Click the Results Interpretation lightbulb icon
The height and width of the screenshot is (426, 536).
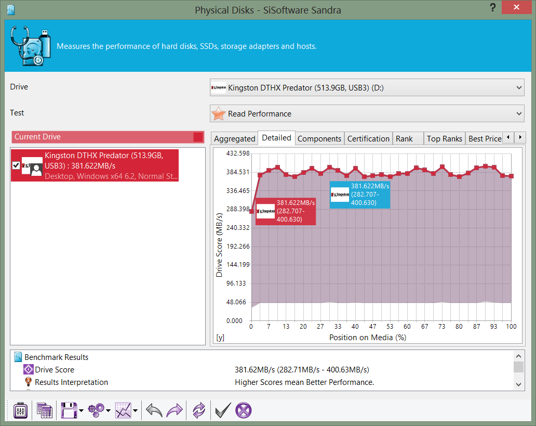(x=29, y=382)
